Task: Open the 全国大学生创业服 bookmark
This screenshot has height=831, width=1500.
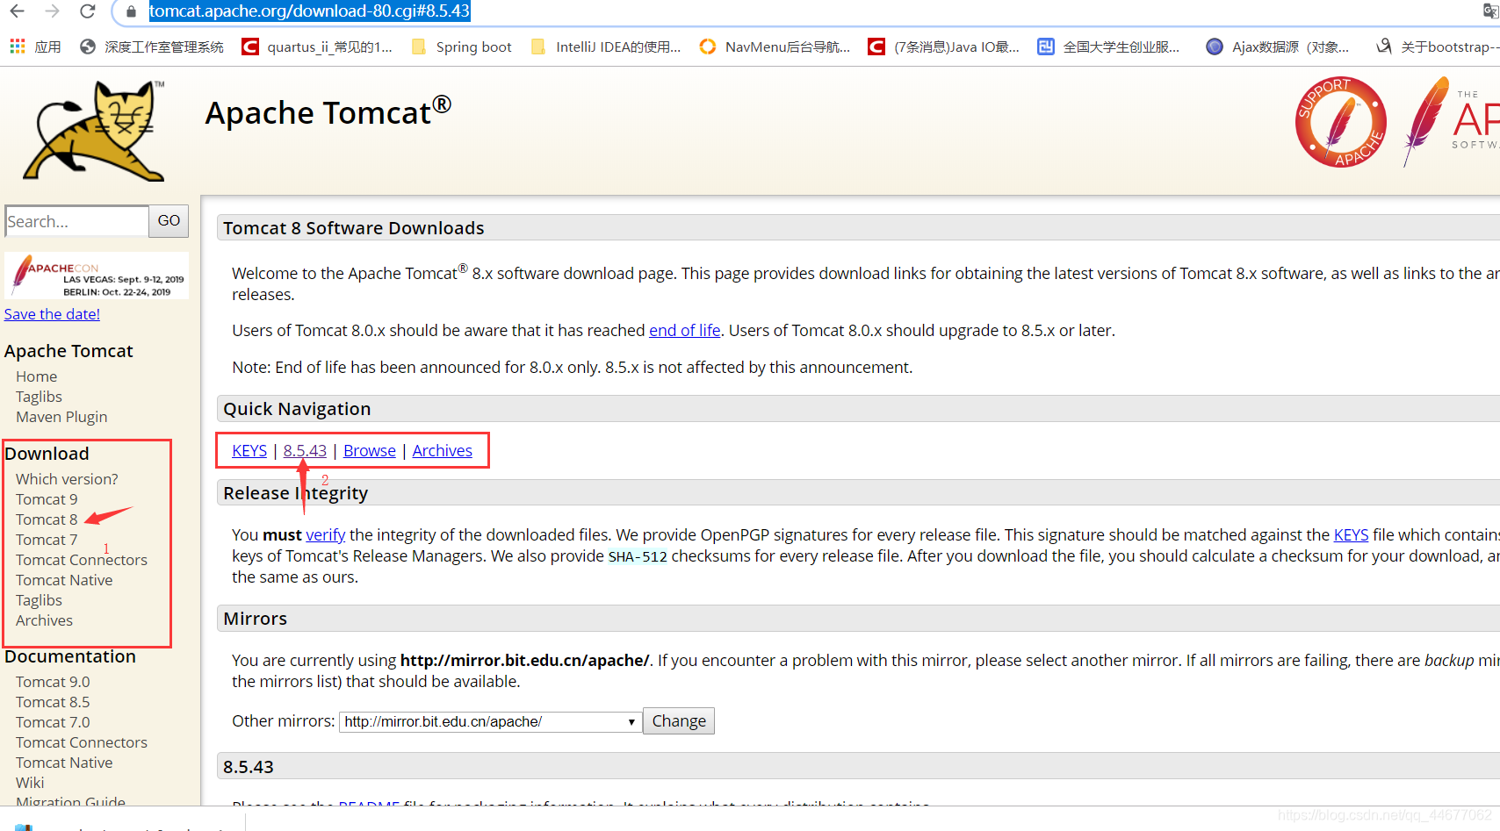Action: click(x=1108, y=47)
